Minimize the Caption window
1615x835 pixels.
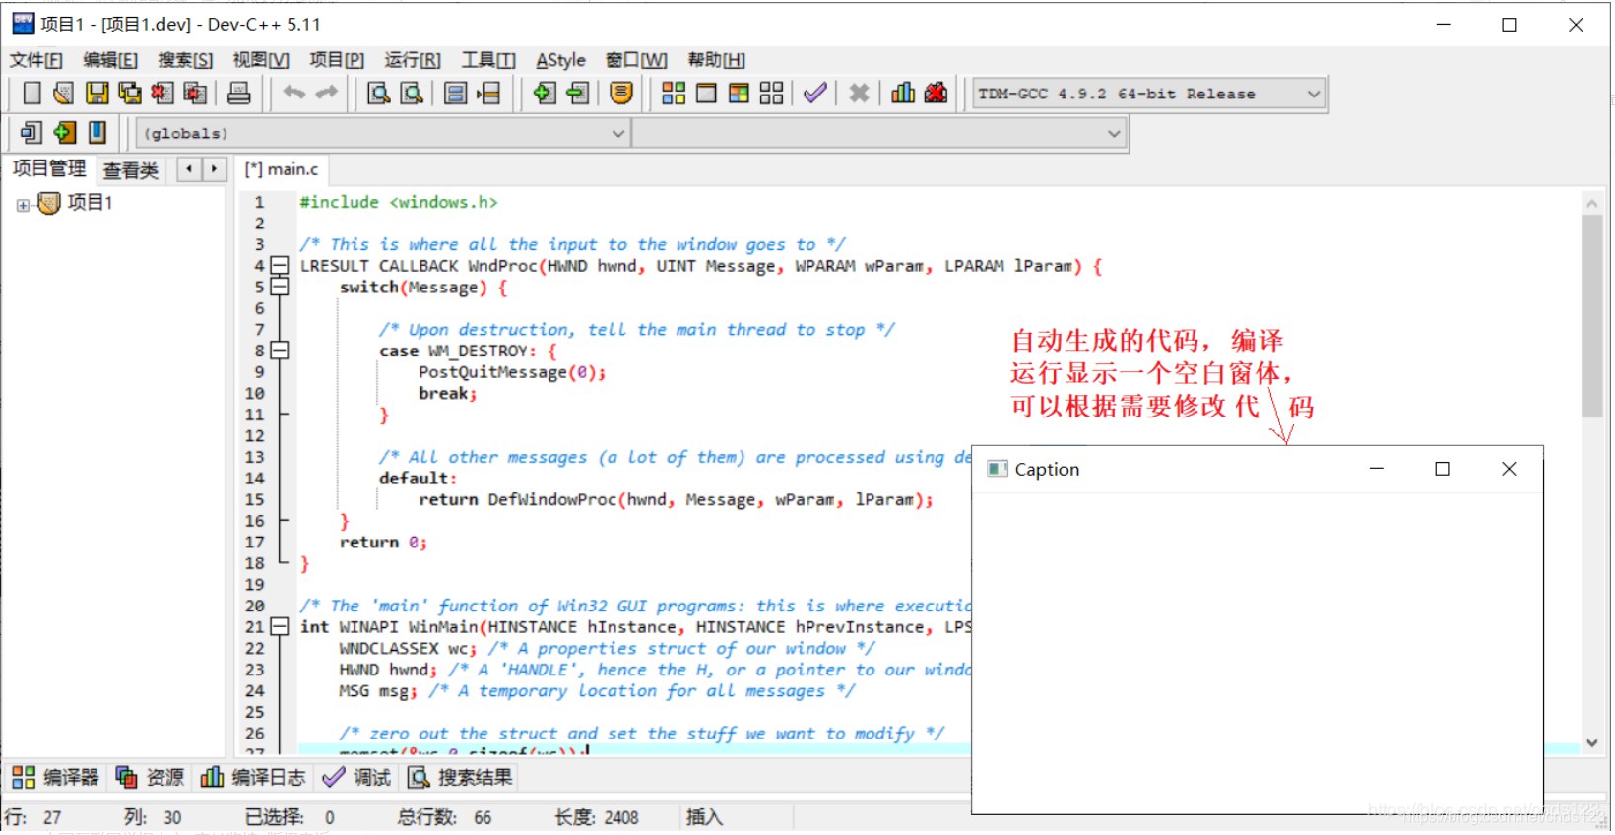[x=1377, y=469]
